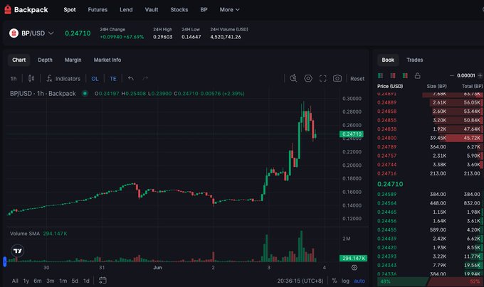
Task: Click the 0.24710 price label on chart axis
Action: click(352, 134)
